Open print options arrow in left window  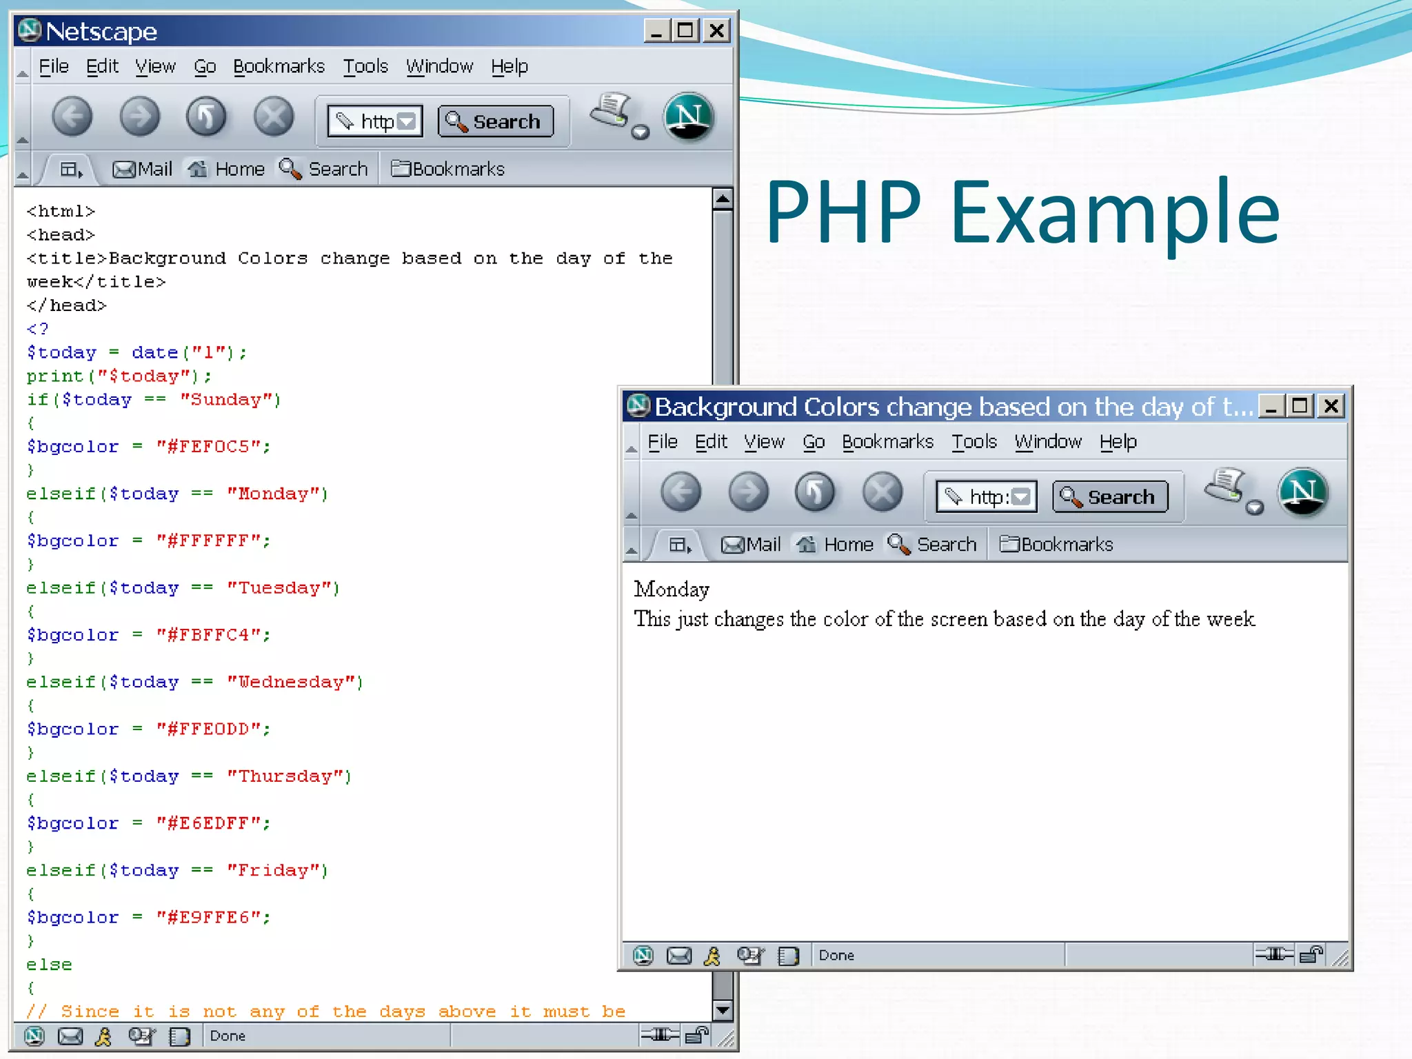[x=641, y=132]
